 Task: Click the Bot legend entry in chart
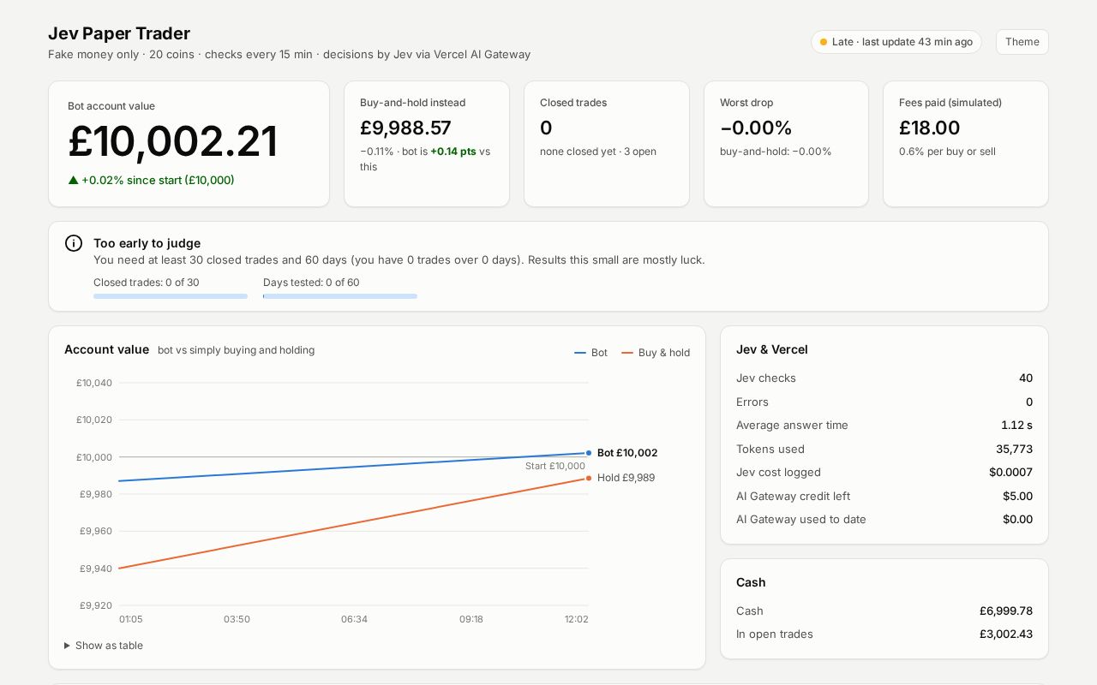pyautogui.click(x=590, y=353)
